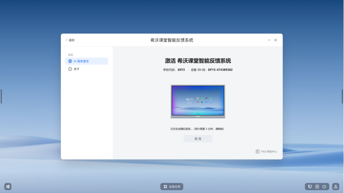
Task: Click the 正在生成模拟报告 progress message
Action: (x=198, y=129)
